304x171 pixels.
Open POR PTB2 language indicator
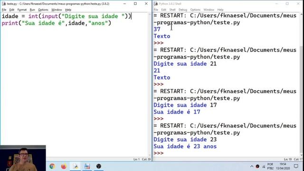pos(270,166)
